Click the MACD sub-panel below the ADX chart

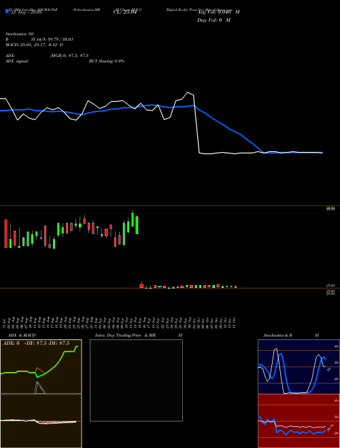[41, 421]
